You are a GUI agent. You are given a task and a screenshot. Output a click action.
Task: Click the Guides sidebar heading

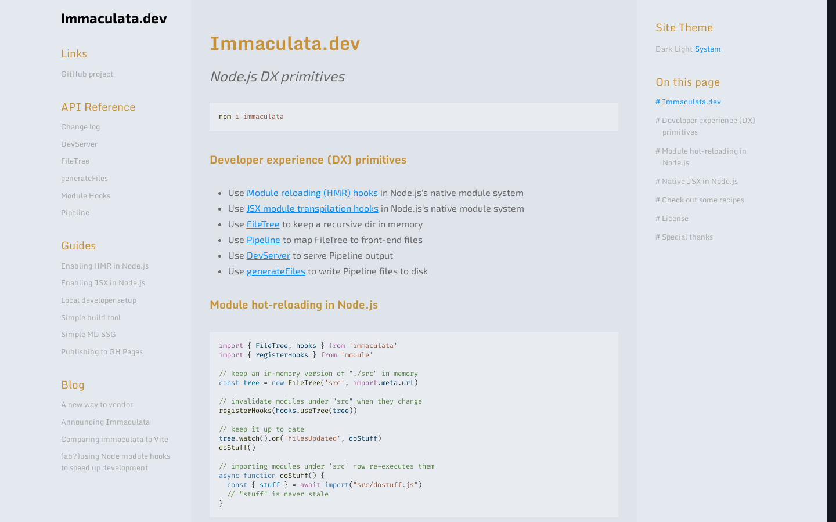coord(78,246)
